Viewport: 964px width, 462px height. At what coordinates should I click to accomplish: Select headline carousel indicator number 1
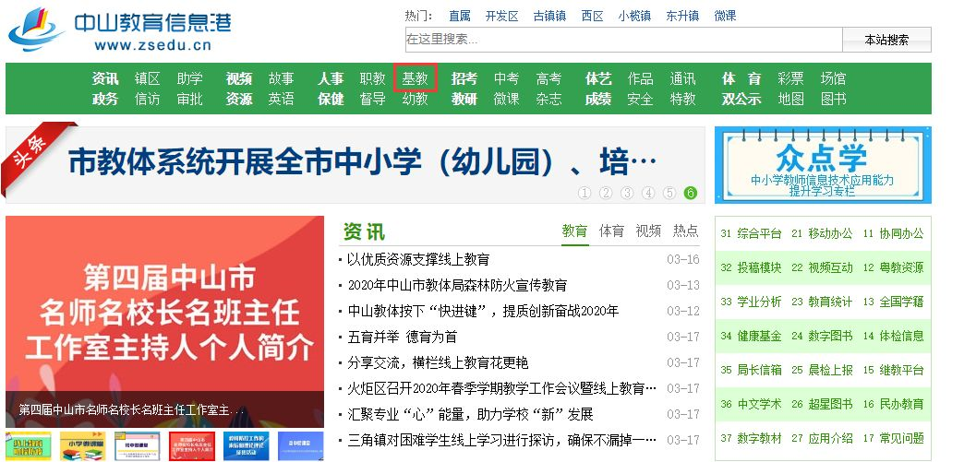click(584, 193)
